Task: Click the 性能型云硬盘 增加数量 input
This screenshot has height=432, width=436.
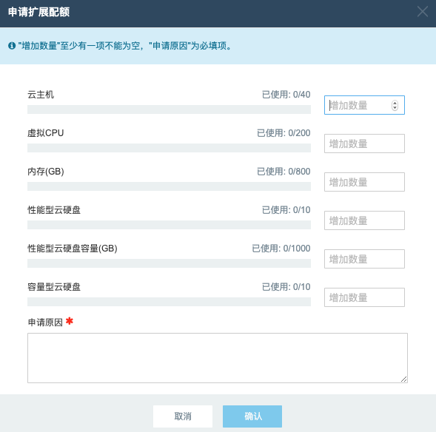Action: pyautogui.click(x=364, y=220)
